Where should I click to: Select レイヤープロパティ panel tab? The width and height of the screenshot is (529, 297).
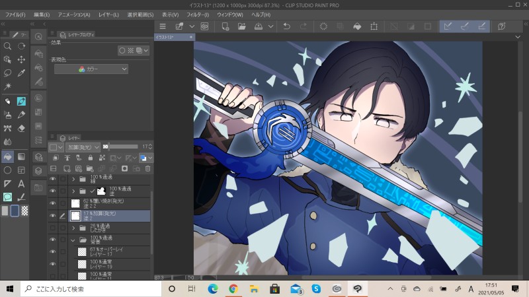[77, 34]
